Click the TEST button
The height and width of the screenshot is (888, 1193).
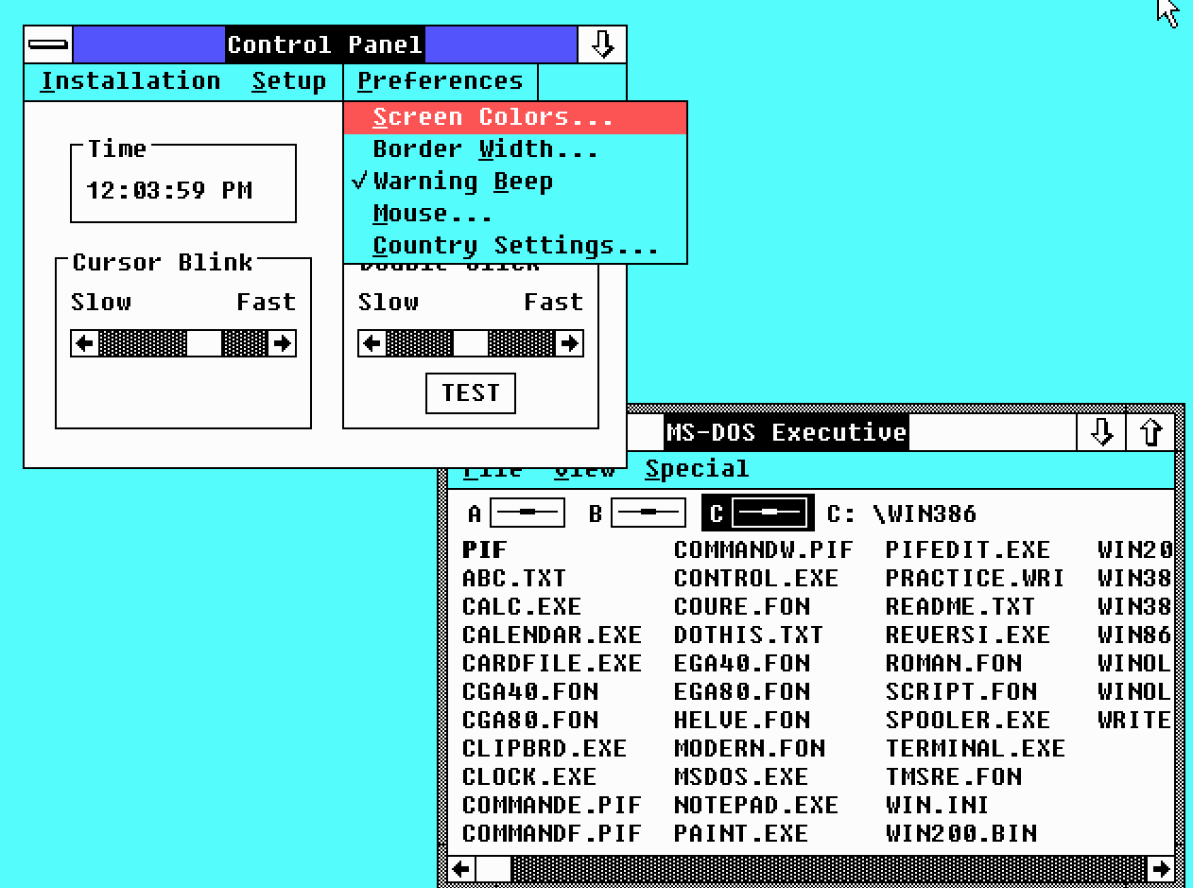[x=471, y=393]
